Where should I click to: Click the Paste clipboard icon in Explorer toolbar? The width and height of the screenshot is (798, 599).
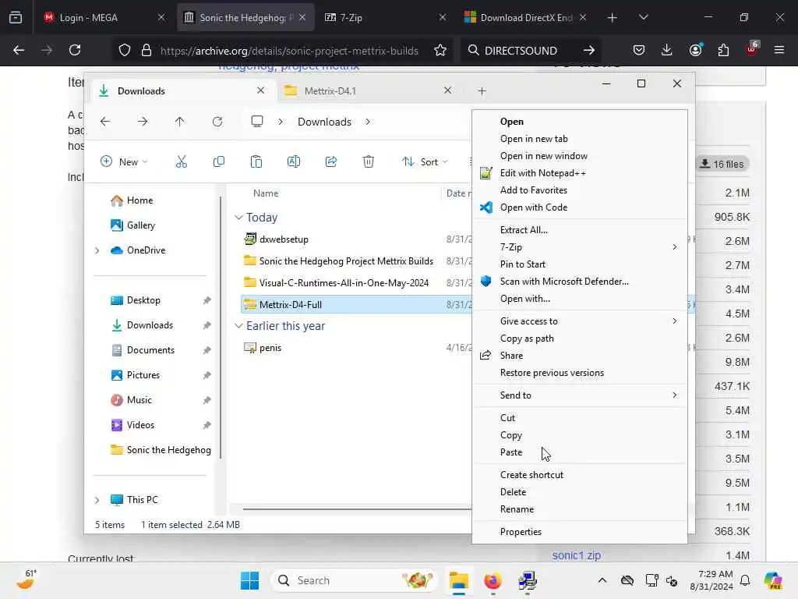click(x=256, y=162)
